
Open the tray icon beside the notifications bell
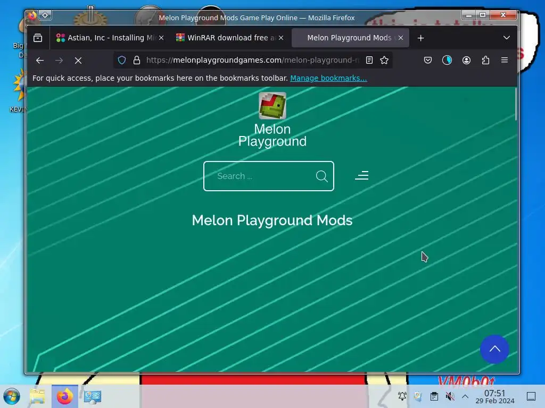click(418, 396)
